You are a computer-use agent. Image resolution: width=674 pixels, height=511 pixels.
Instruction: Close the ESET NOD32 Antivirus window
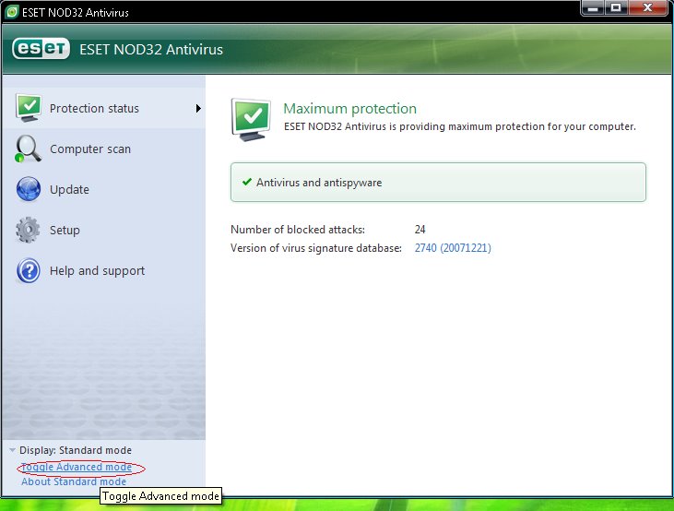[x=648, y=7]
